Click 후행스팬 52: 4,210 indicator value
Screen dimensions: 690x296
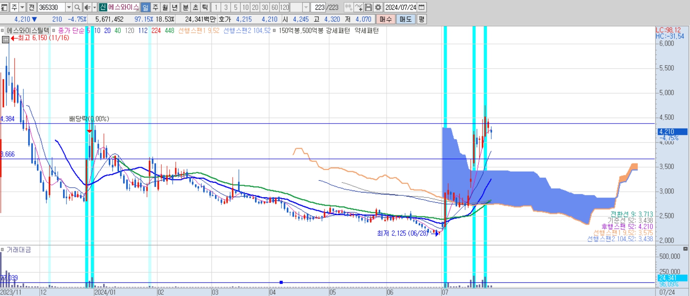[x=627, y=227]
